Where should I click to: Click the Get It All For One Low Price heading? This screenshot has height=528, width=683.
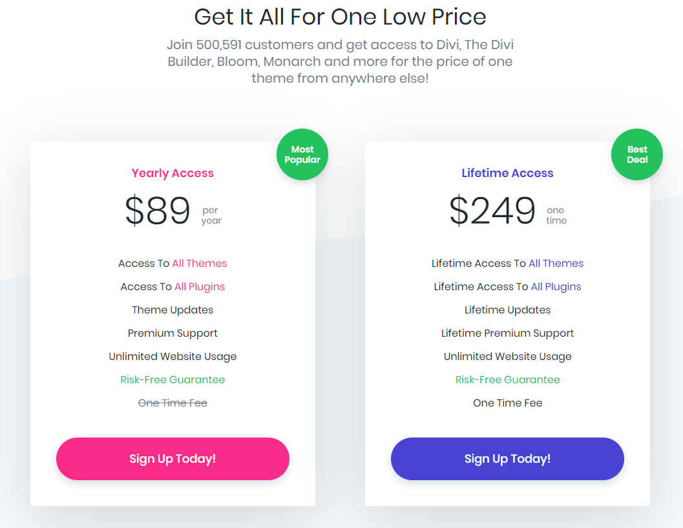tap(340, 17)
